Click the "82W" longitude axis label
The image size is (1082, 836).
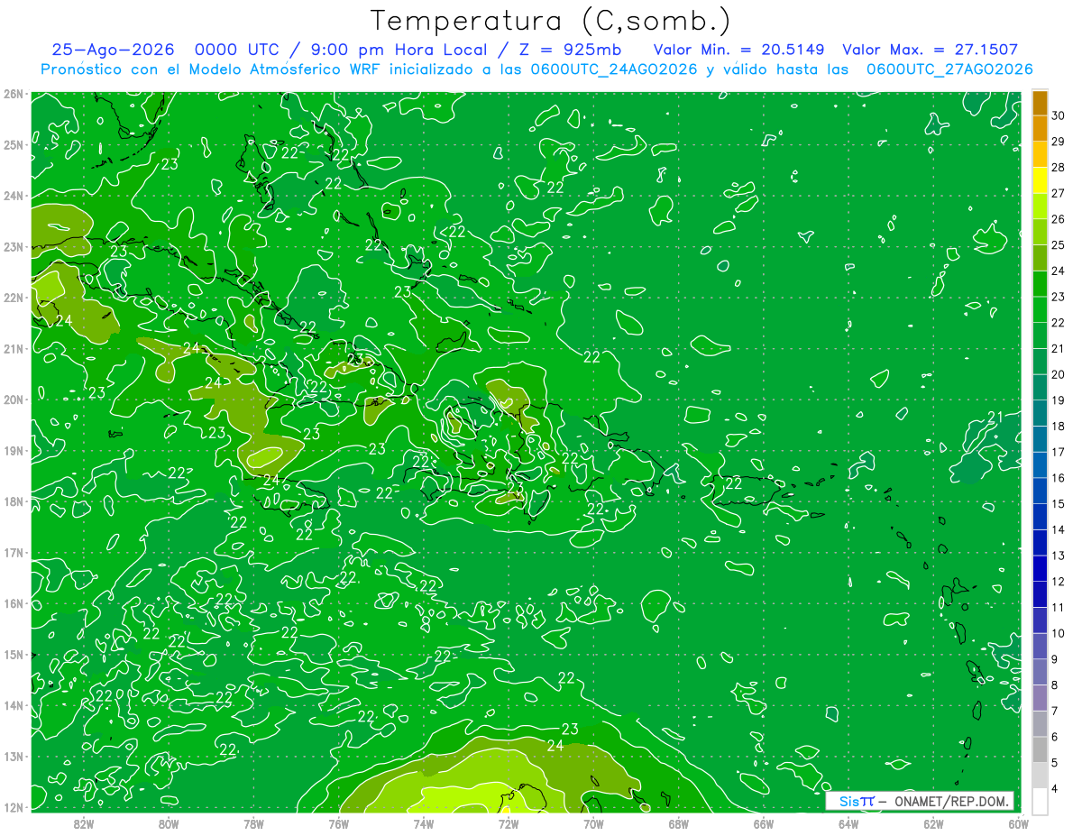click(84, 823)
